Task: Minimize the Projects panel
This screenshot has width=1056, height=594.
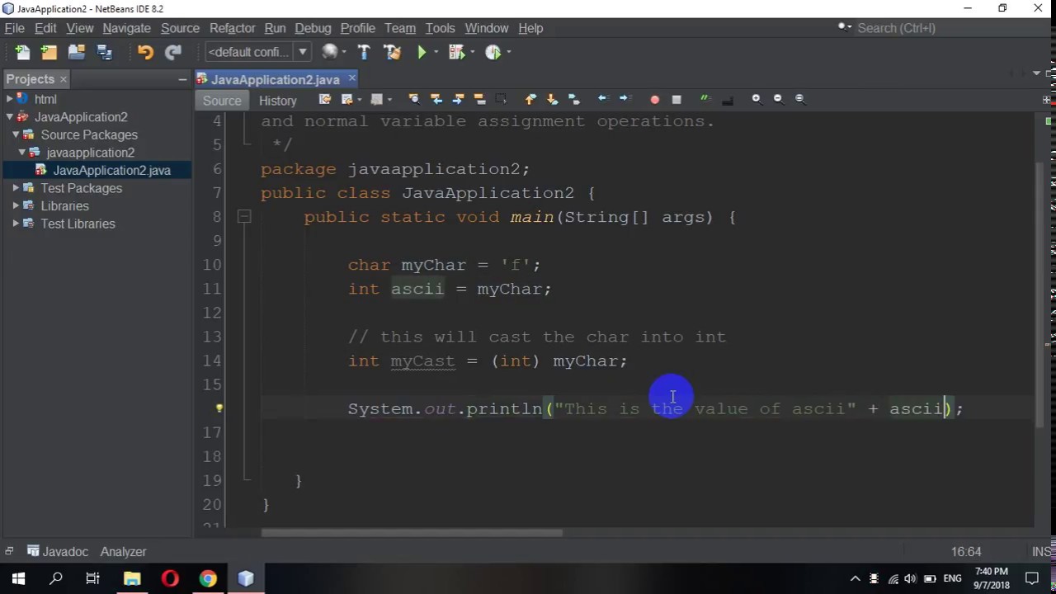Action: 182,79
